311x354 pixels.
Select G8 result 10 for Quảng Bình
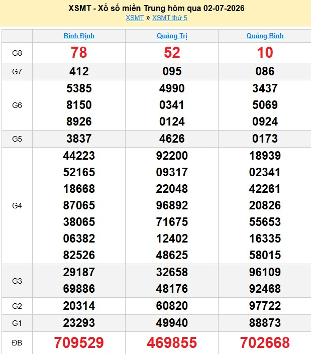[x=265, y=53]
